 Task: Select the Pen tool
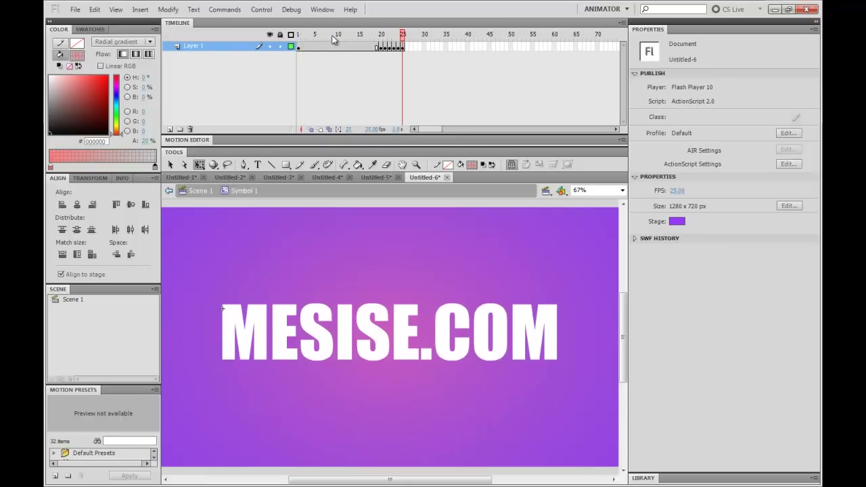[244, 164]
